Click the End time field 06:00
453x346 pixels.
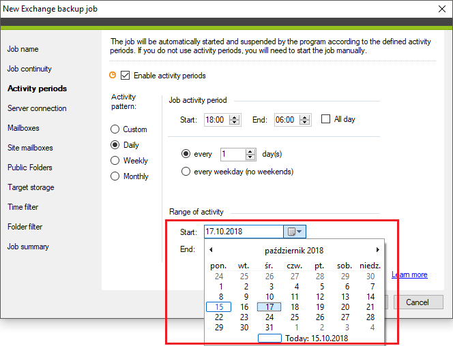(287, 120)
